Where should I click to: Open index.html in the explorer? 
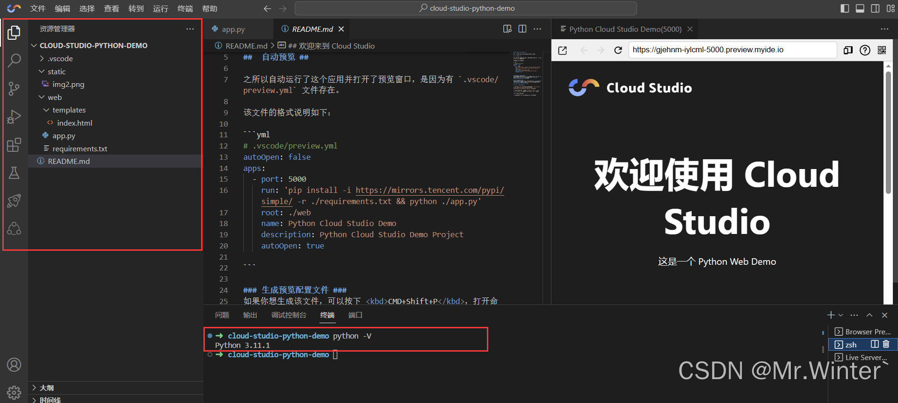75,123
